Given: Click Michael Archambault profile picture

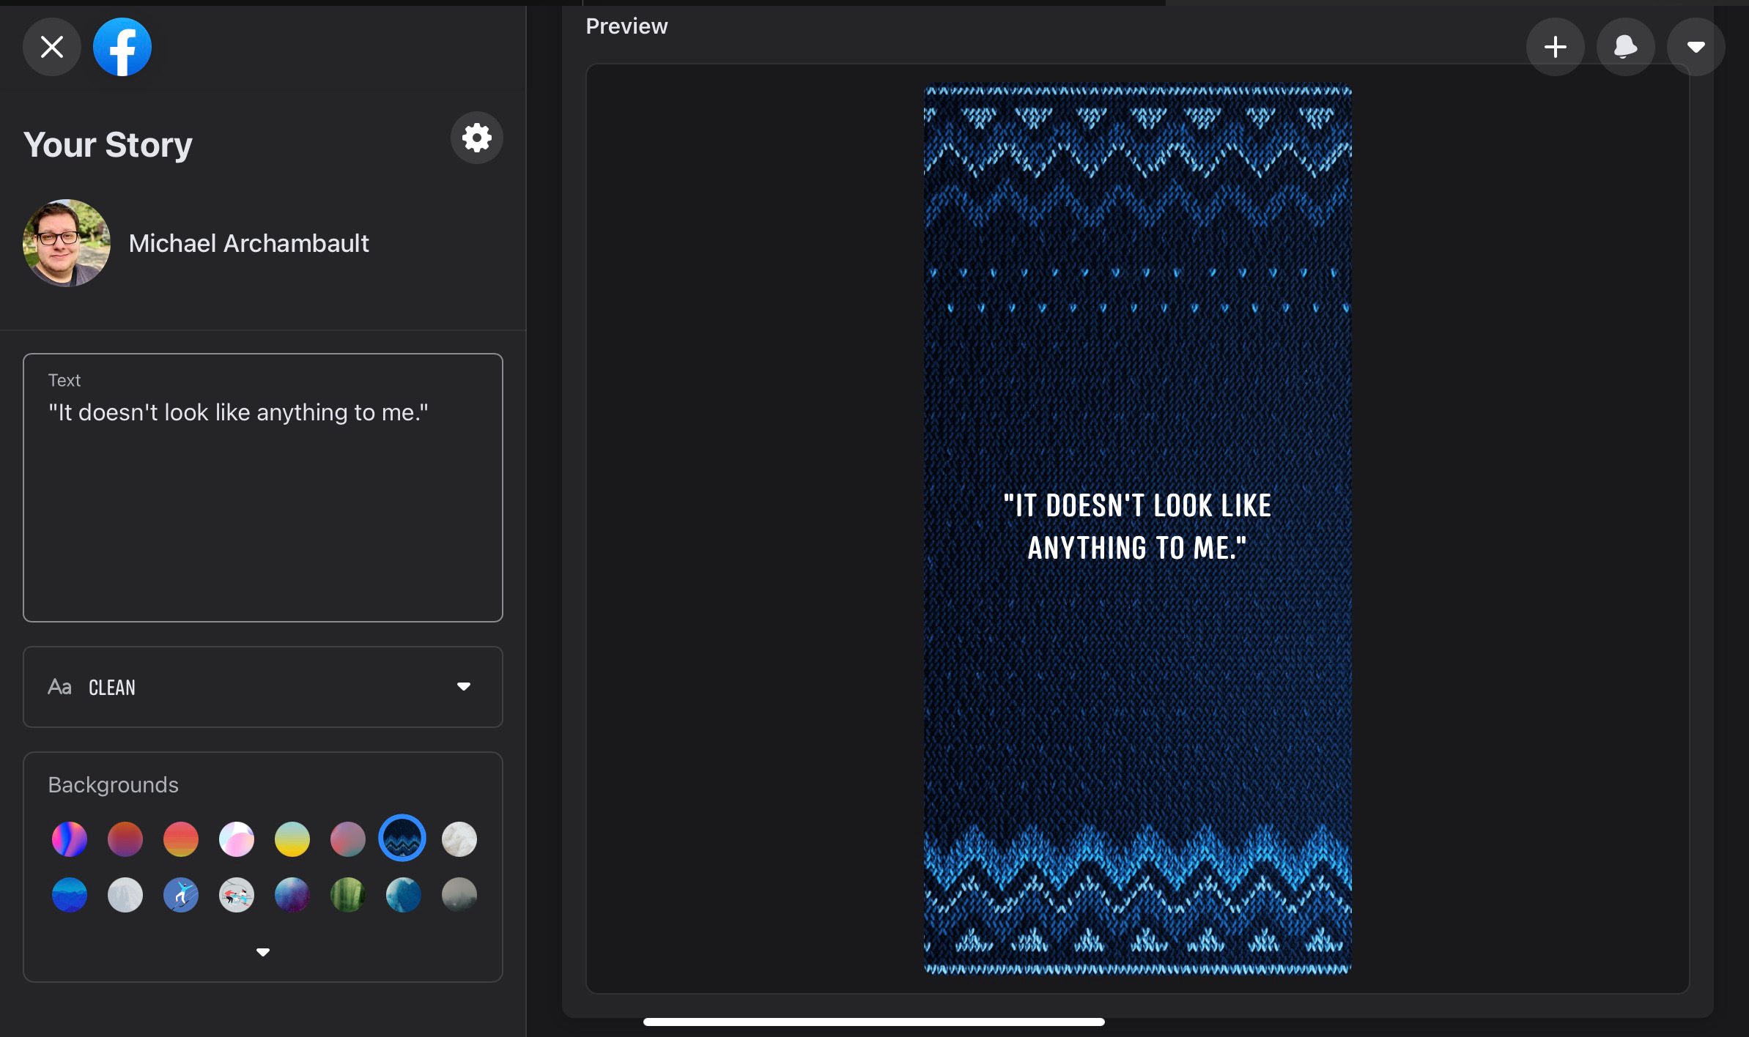Looking at the screenshot, I should [x=67, y=243].
